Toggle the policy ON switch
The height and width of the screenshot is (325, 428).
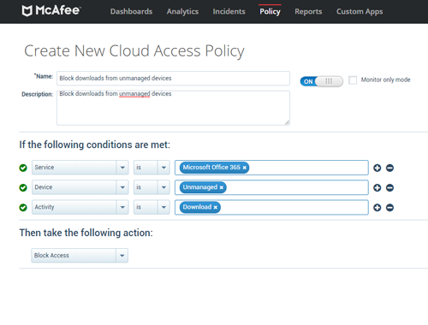pyautogui.click(x=322, y=81)
